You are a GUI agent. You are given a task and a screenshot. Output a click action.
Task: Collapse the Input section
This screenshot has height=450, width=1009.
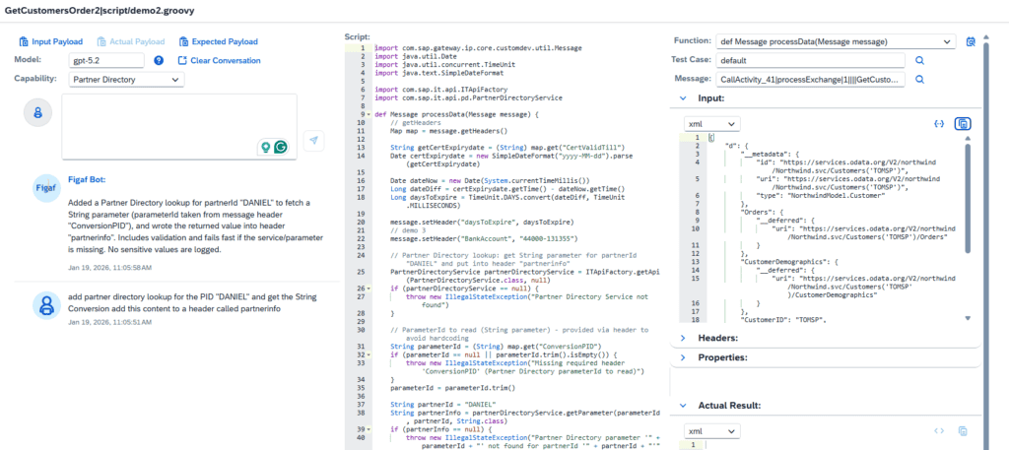682,98
